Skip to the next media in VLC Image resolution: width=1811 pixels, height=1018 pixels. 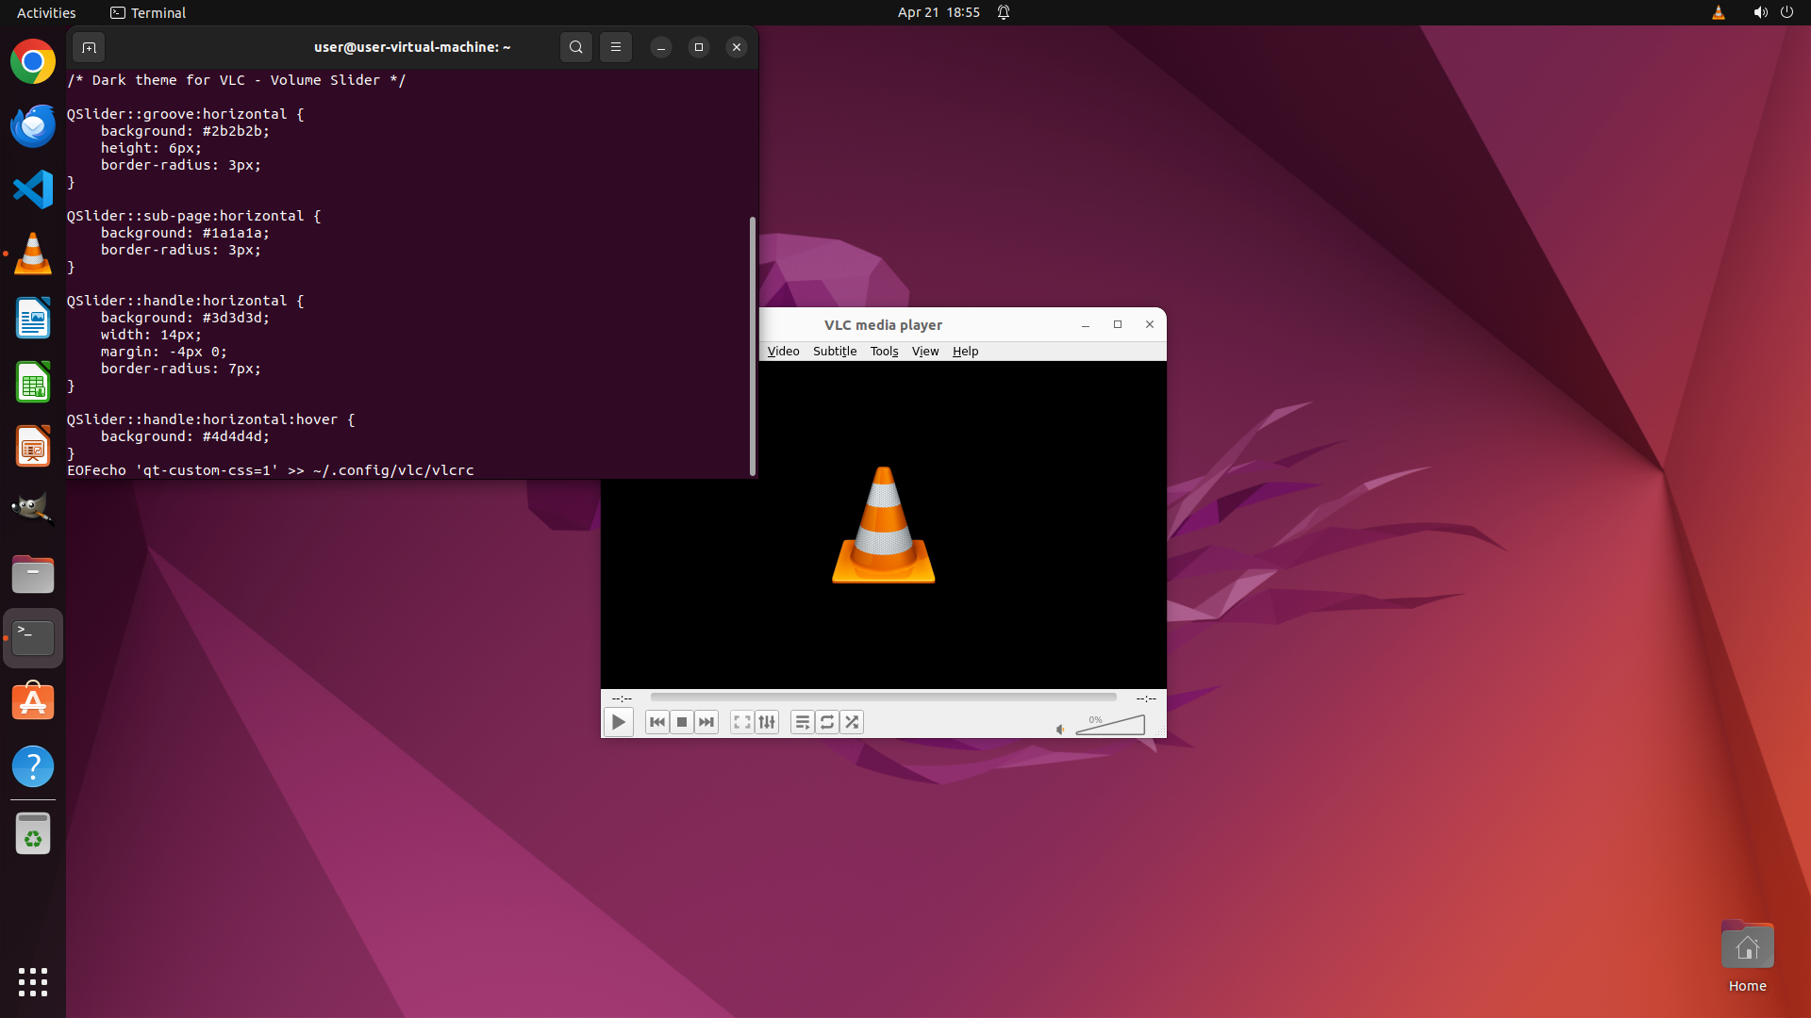point(706,722)
